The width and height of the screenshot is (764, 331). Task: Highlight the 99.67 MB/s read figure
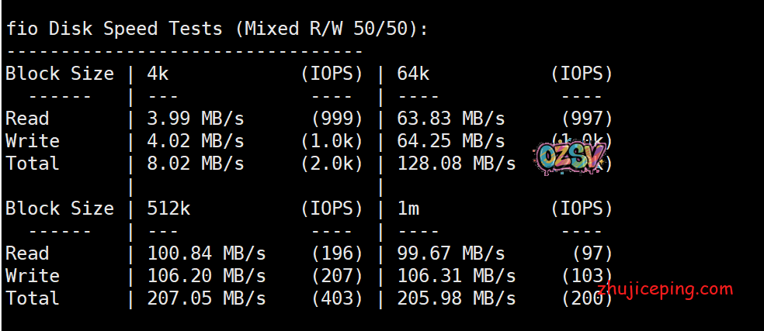pos(451,253)
